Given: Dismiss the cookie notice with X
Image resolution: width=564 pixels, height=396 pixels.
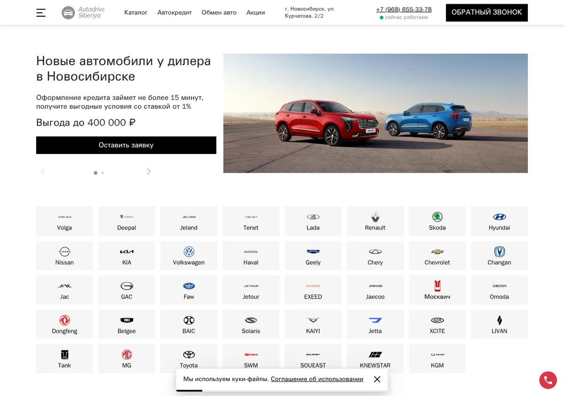Looking at the screenshot, I should (377, 379).
